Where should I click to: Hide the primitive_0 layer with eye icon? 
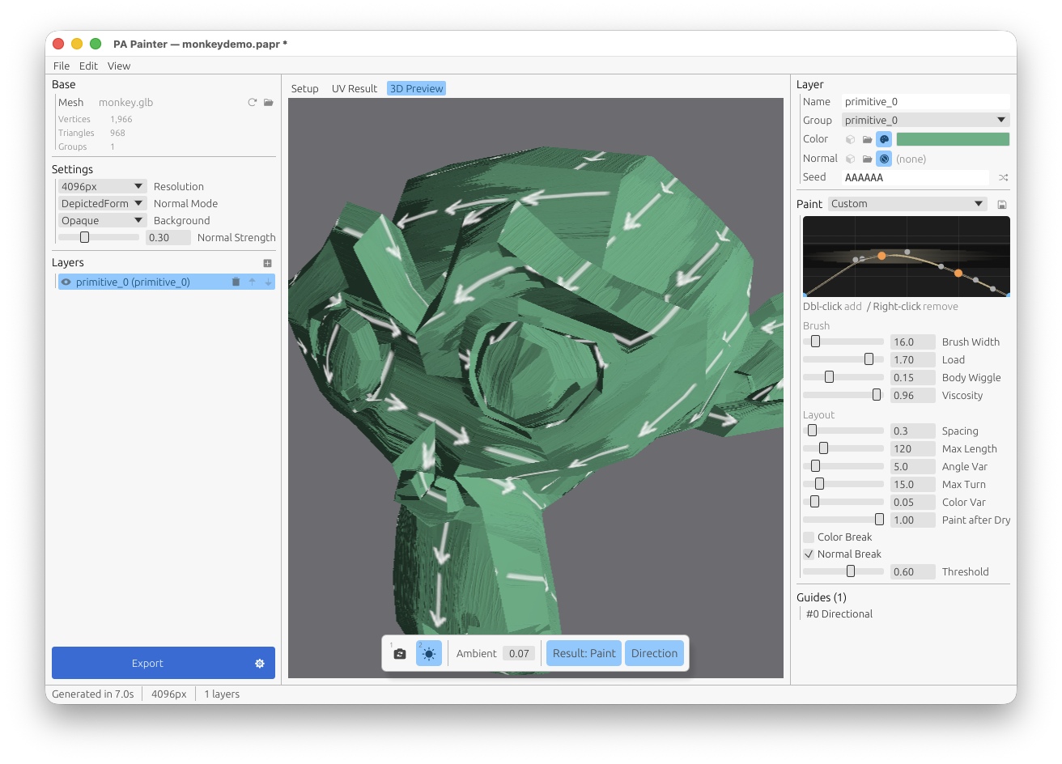click(x=66, y=282)
